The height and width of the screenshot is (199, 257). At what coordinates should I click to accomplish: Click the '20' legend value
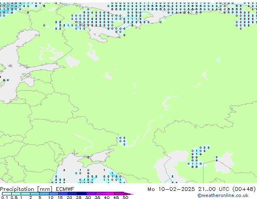click(x=69, y=197)
